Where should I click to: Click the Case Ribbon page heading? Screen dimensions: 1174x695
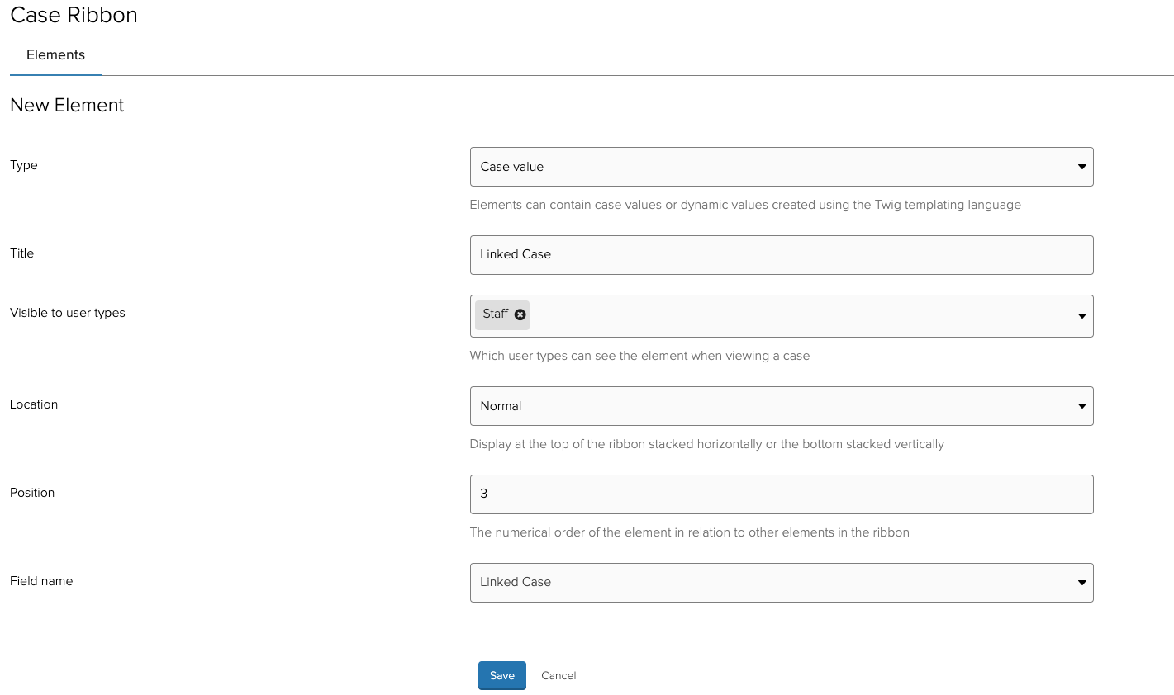point(74,15)
